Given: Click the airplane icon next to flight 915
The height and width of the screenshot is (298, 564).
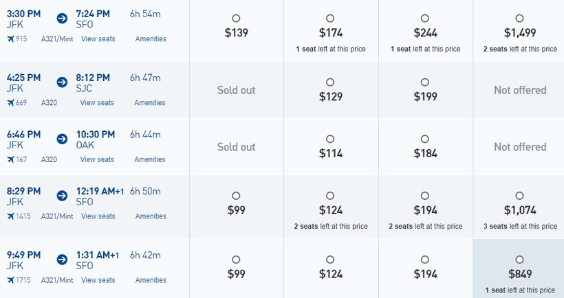Looking at the screenshot, I should (x=10, y=39).
